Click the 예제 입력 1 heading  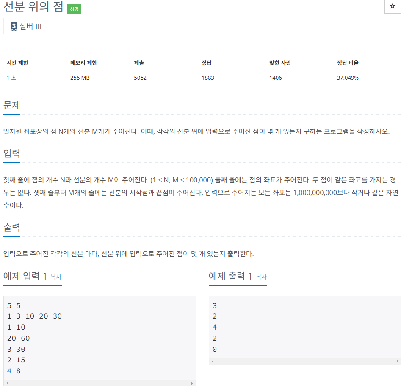point(25,276)
